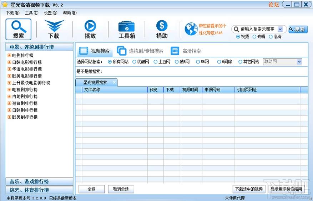Close the 星光视频搜索 results tab
This screenshot has height=201, width=313.
[114, 82]
